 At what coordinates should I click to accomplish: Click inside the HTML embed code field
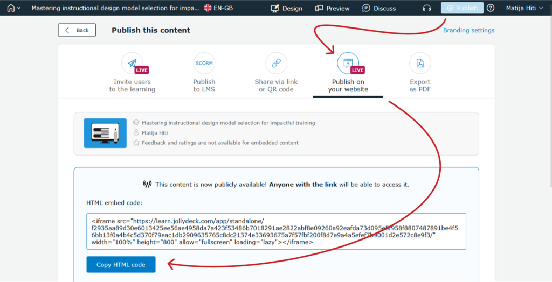tap(276, 231)
